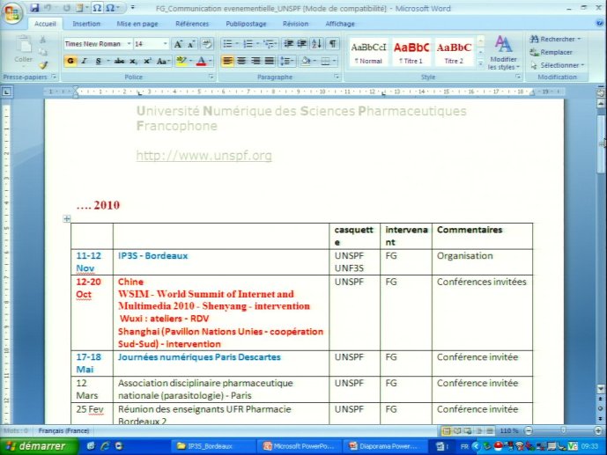Image resolution: width=607 pixels, height=455 pixels.
Task: Click the Coller paste button
Action: click(x=23, y=49)
